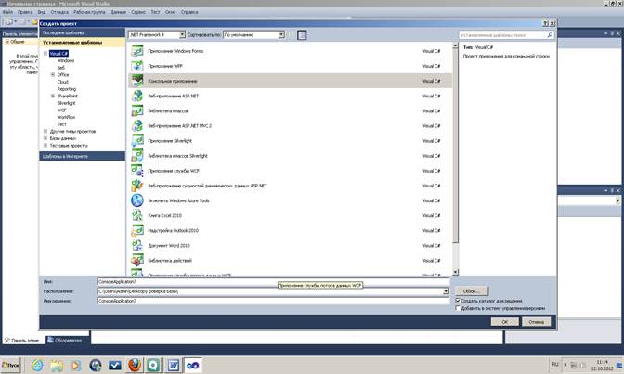The width and height of the screenshot is (624, 374).
Task: Select the WPF application template icon
Action: [x=137, y=66]
